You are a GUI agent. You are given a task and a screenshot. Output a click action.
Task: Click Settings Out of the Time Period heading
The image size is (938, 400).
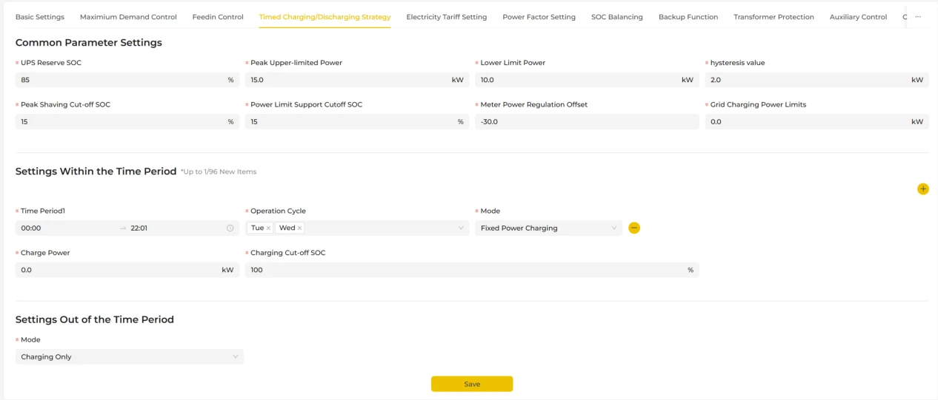pos(95,320)
